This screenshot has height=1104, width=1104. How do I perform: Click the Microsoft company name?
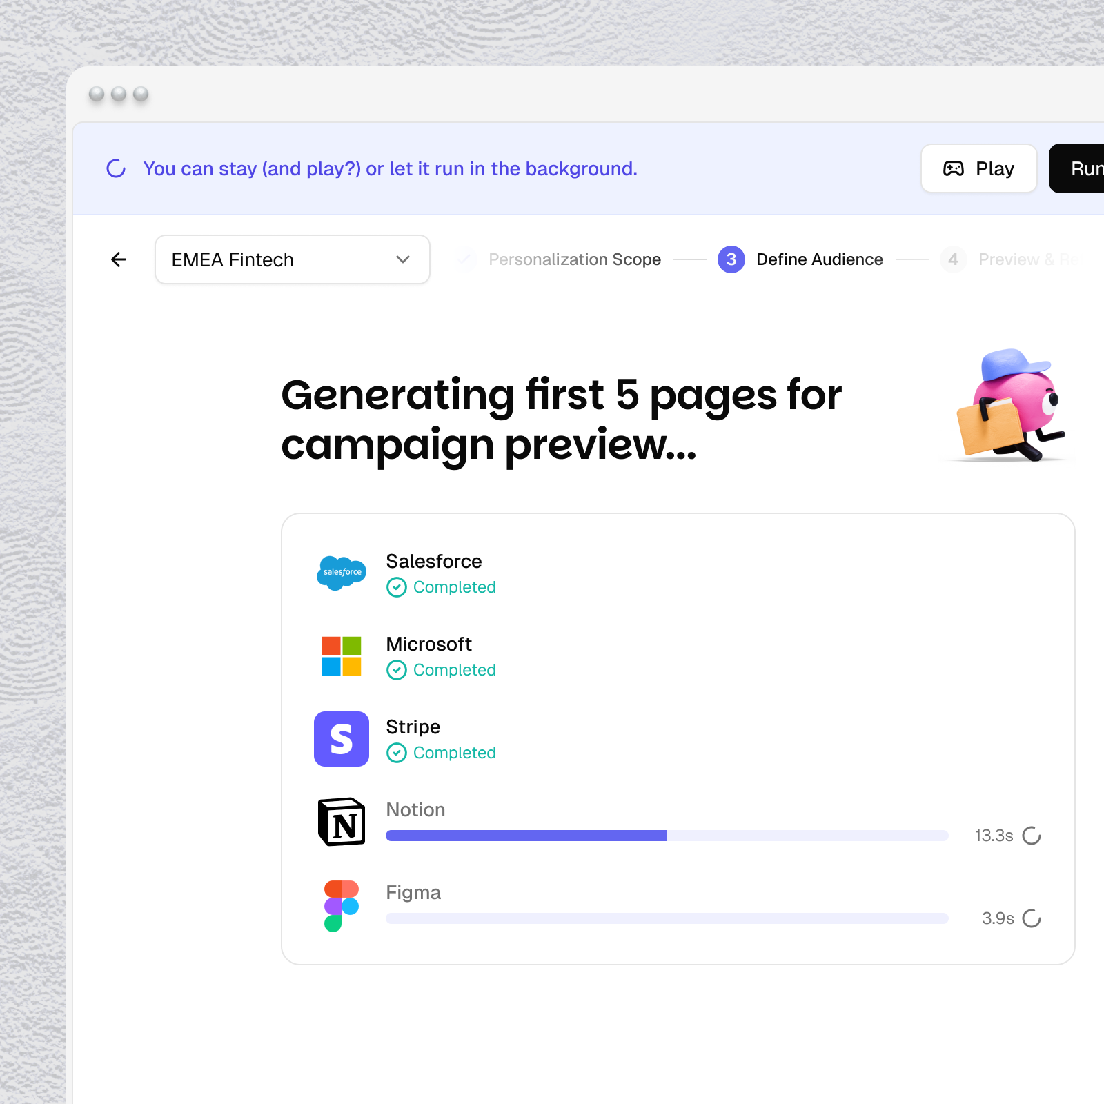point(429,644)
